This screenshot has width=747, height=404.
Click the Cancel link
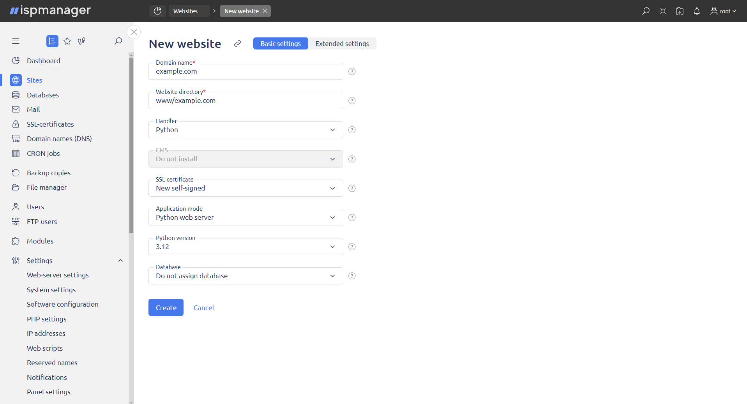(x=203, y=307)
